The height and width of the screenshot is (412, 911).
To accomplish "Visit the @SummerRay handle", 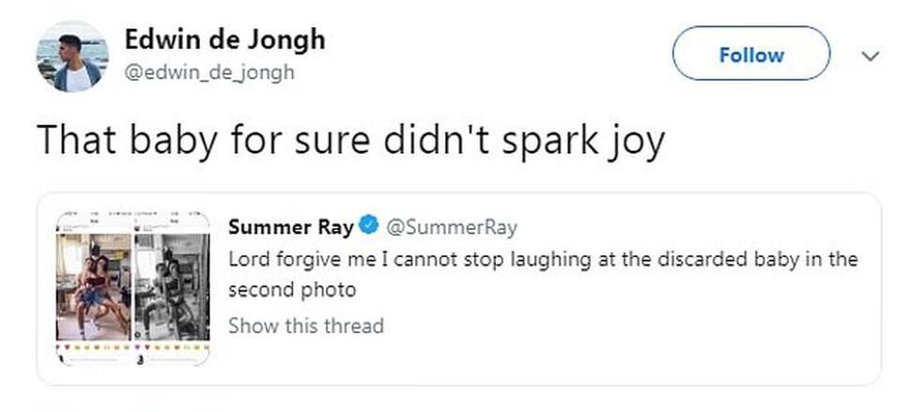I will (x=451, y=227).
